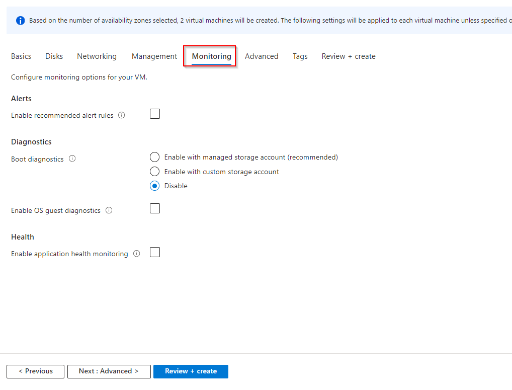This screenshot has width=512, height=390.
Task: Click the Next : Advanced button
Action: [109, 371]
